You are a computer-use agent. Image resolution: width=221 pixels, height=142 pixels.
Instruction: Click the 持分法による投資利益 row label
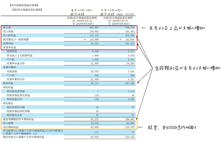point(20,56)
